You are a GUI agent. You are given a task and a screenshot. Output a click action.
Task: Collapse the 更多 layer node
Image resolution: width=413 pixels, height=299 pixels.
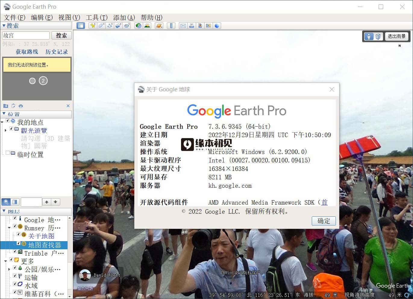point(6,261)
